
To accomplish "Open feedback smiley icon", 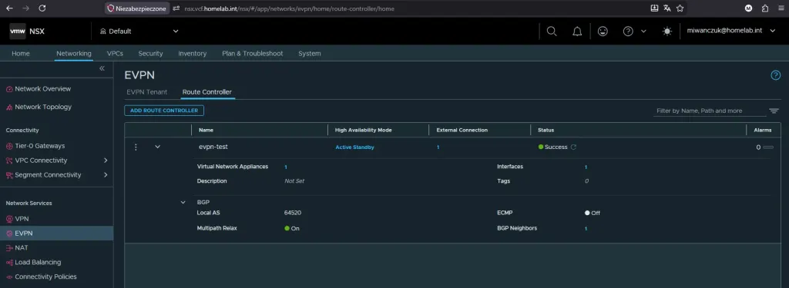I will [603, 31].
